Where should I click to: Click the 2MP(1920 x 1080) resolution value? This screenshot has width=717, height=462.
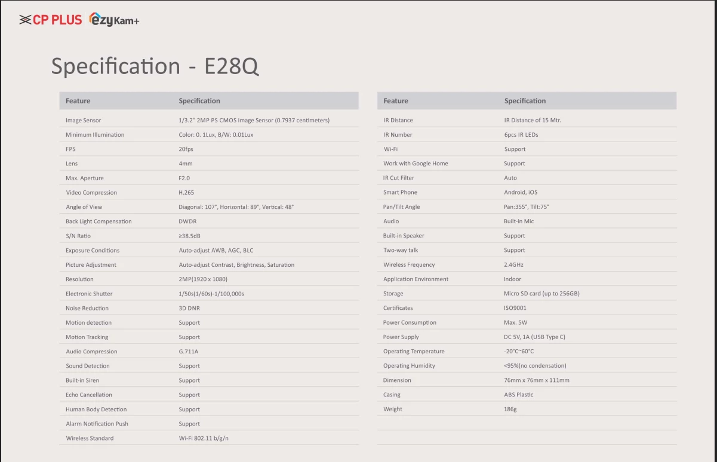pyautogui.click(x=203, y=279)
